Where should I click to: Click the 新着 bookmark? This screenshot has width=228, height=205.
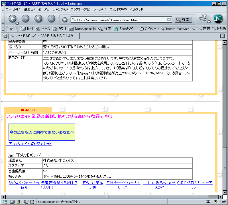click(x=204, y=29)
